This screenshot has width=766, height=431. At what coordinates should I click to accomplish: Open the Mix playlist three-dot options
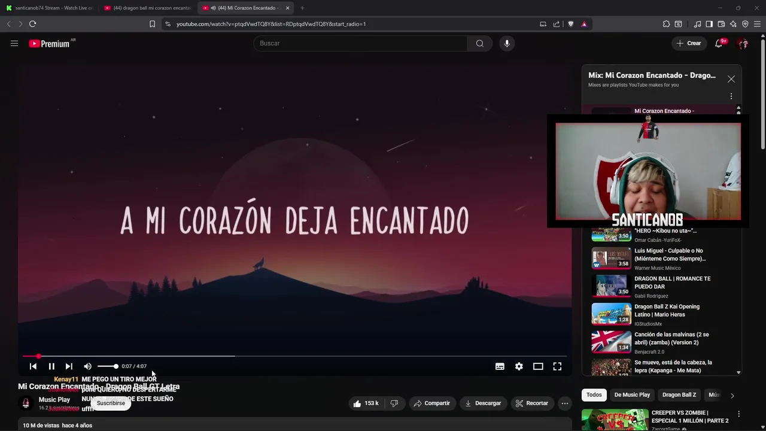click(731, 96)
